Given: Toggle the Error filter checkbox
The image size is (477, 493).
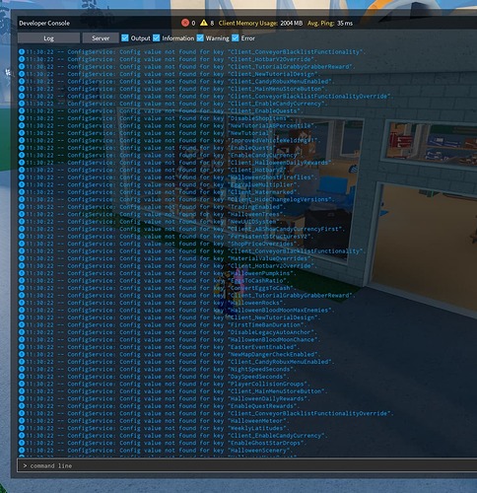Looking at the screenshot, I should click(x=236, y=38).
